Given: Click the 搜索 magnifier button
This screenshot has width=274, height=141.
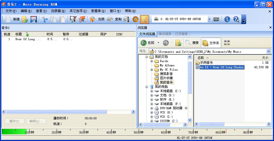Looking at the screenshot, I should click(192, 43).
